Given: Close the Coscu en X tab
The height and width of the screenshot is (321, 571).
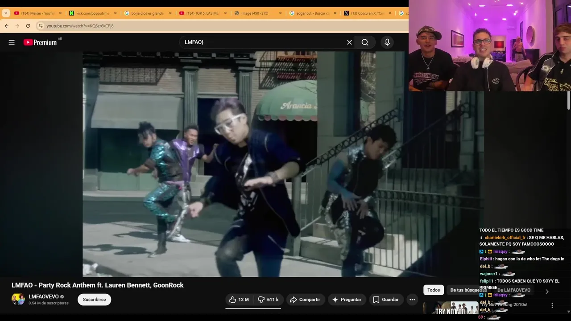Looking at the screenshot, I should point(390,13).
